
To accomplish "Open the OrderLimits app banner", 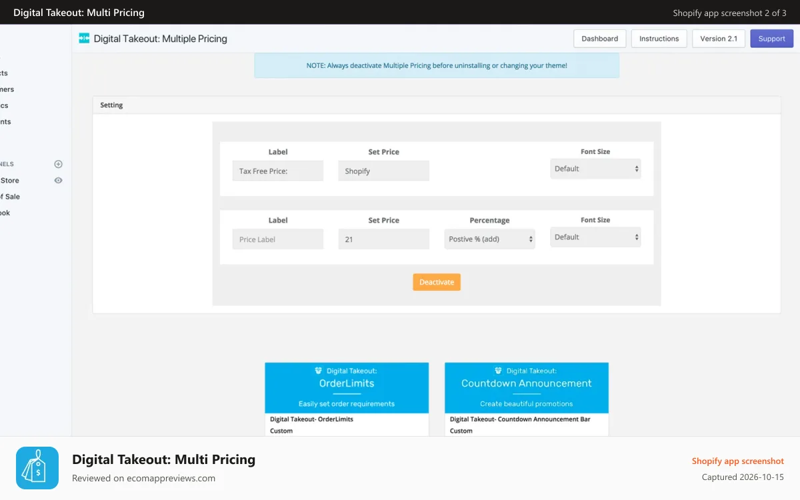I will click(x=347, y=388).
